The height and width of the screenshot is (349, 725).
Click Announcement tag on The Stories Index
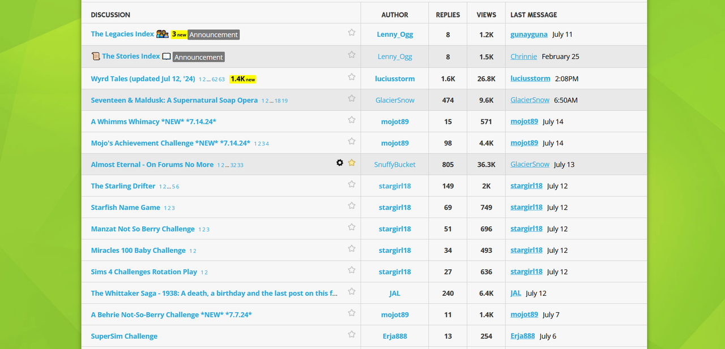(199, 57)
